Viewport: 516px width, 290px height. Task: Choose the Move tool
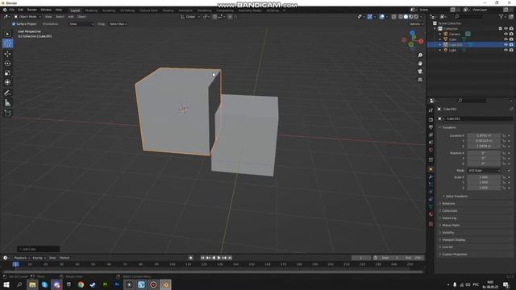coord(7,54)
